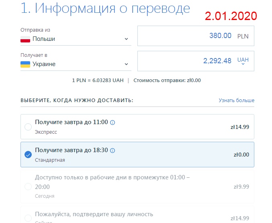
Task: Select the Сегодня zł9.99 delivery radio
Action: point(28,187)
